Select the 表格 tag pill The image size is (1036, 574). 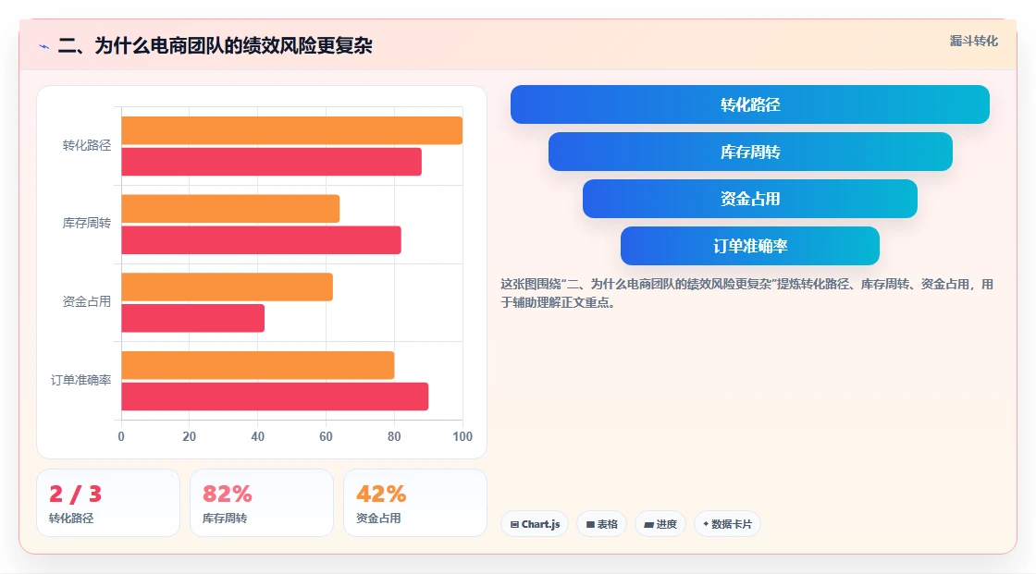(x=602, y=524)
